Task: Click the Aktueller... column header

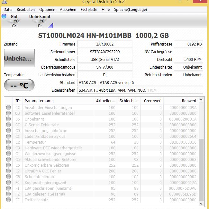Action: pos(106,101)
